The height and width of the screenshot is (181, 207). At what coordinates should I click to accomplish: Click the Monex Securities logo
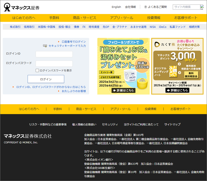pos(22,8)
